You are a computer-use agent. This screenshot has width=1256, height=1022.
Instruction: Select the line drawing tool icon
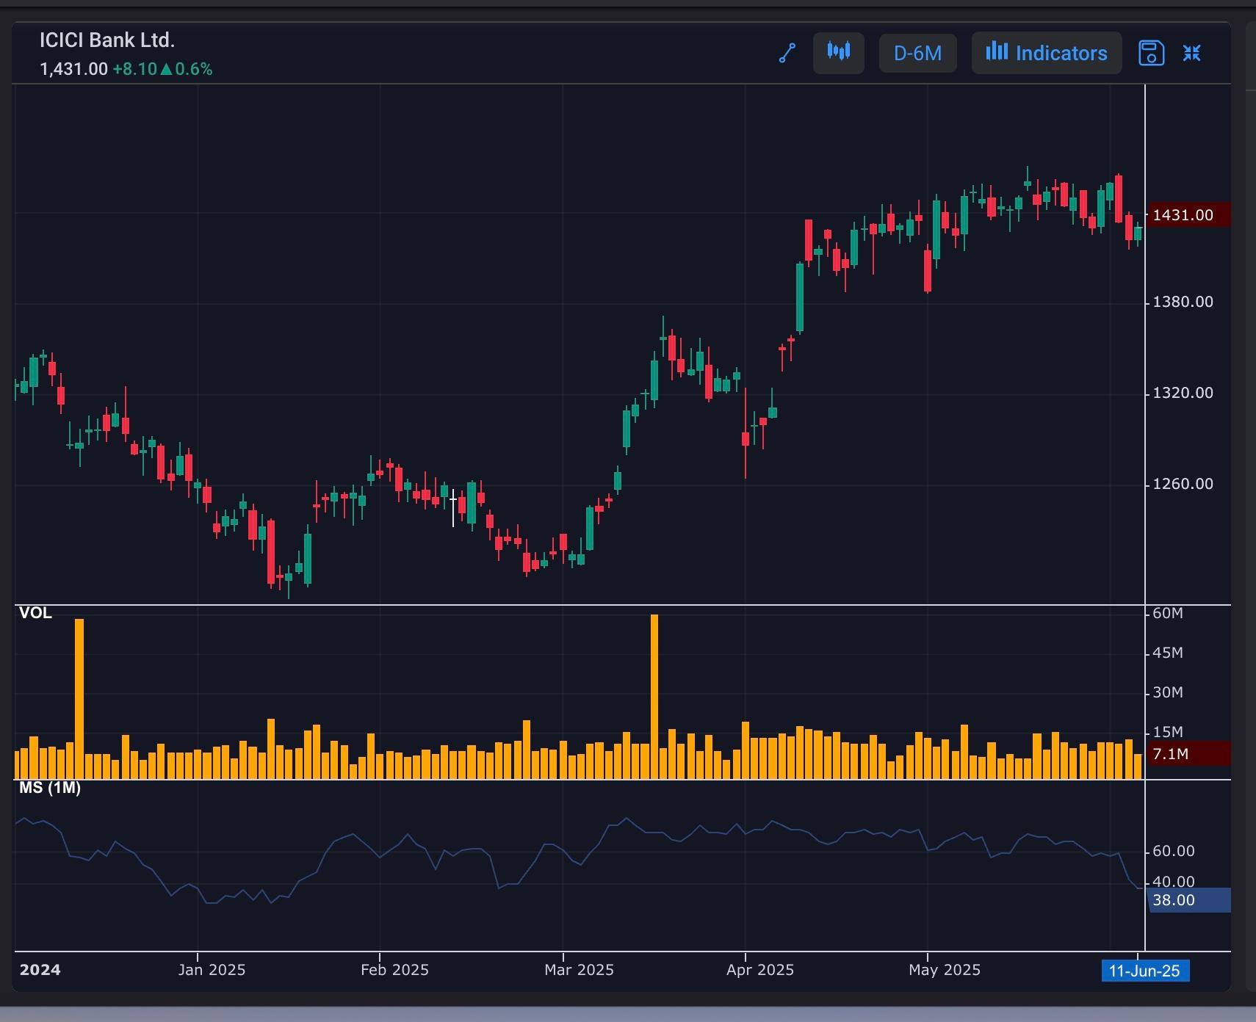(x=787, y=53)
